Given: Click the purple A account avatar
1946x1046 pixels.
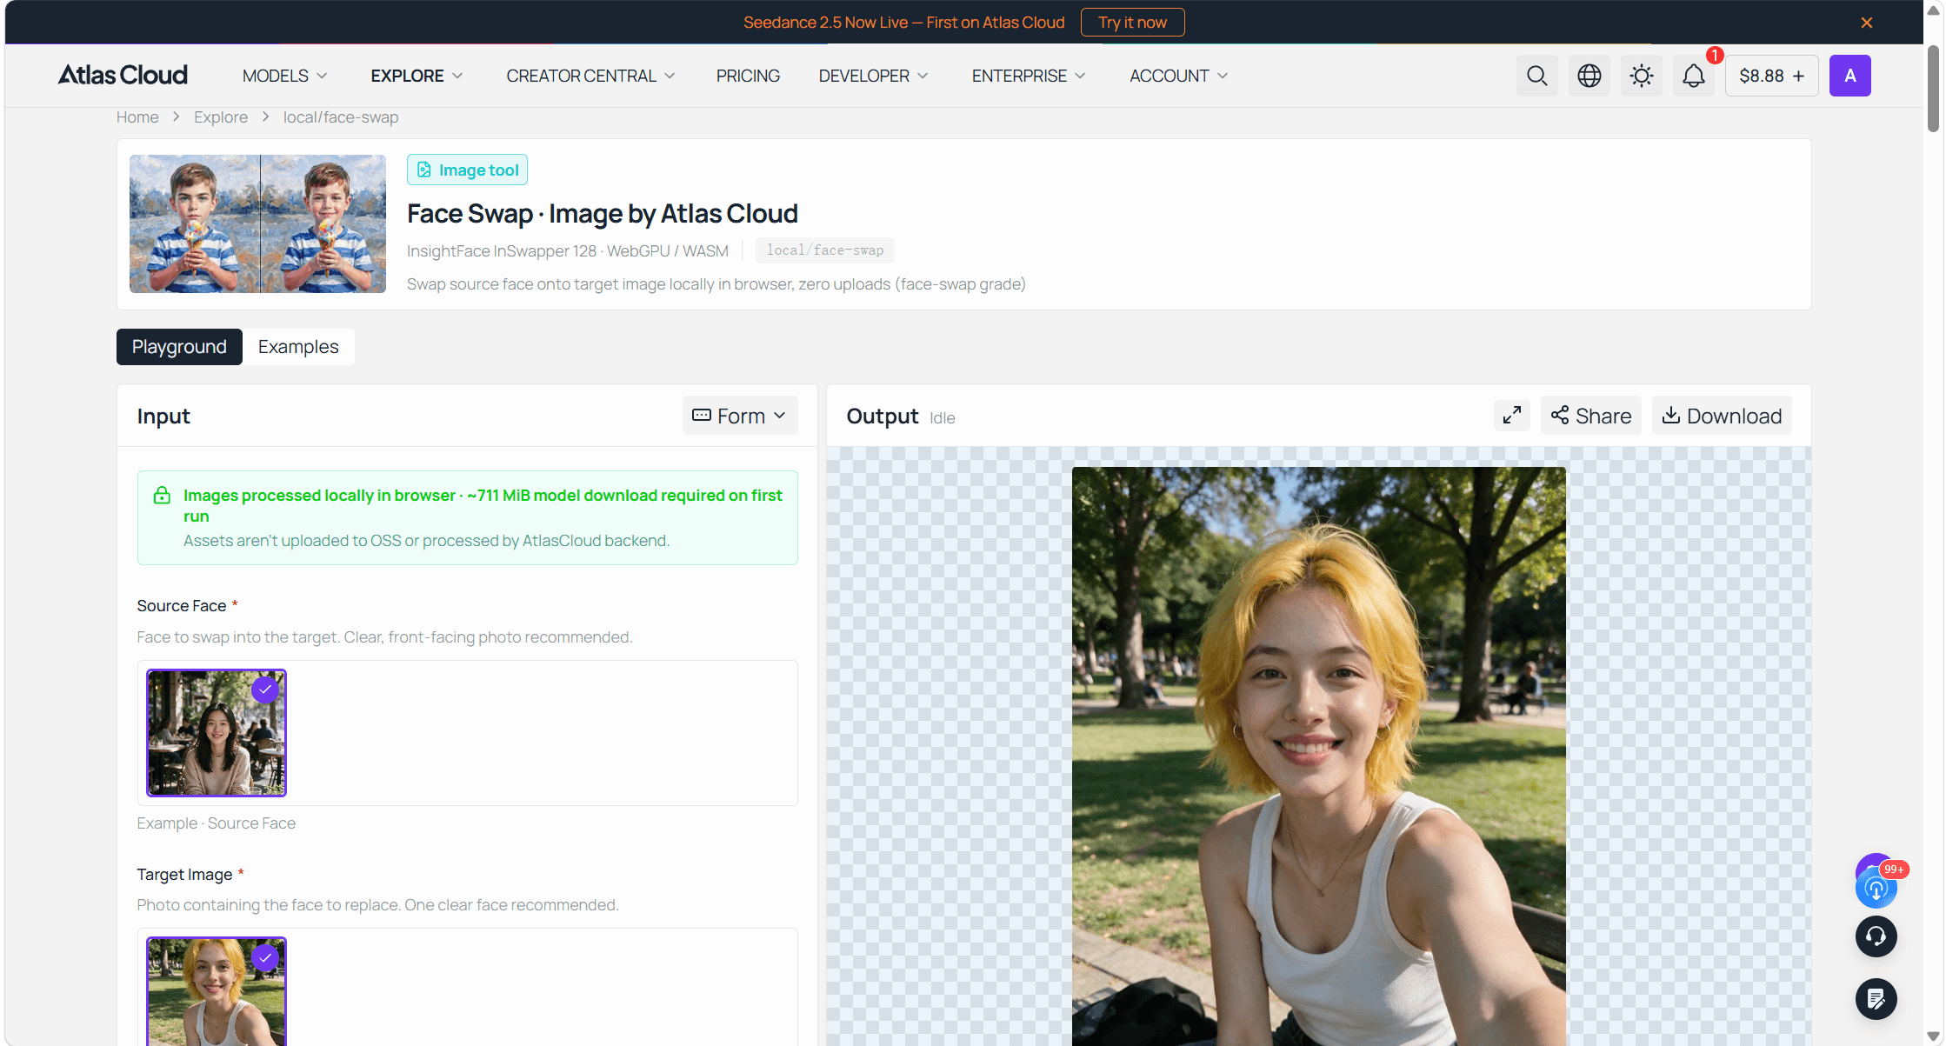Looking at the screenshot, I should click(1849, 76).
